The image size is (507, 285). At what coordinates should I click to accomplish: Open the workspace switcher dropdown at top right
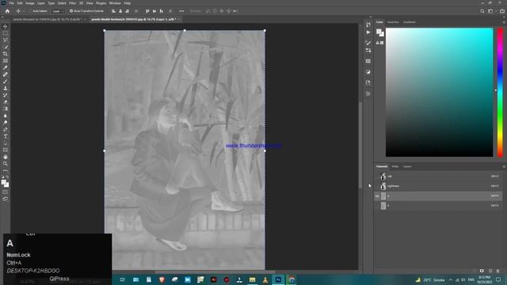click(491, 11)
